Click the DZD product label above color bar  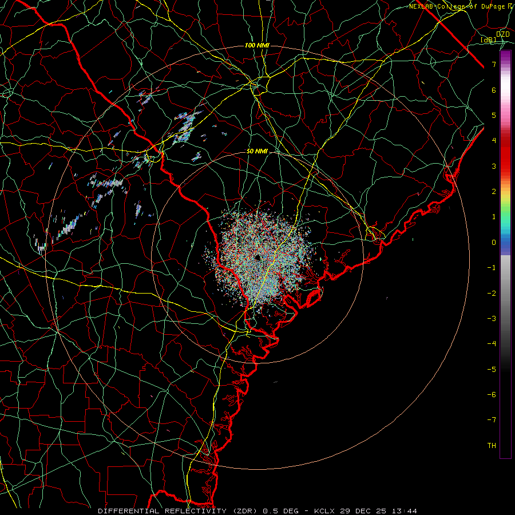(x=502, y=34)
